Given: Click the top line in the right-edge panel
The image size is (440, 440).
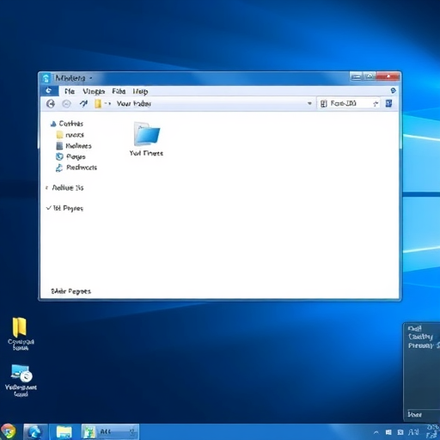Looking at the screenshot, I should [414, 328].
